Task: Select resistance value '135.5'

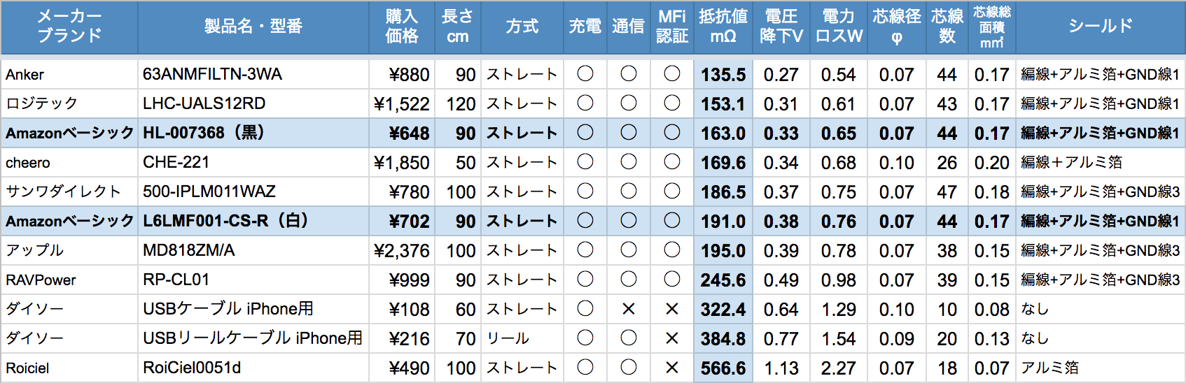Action: [723, 75]
